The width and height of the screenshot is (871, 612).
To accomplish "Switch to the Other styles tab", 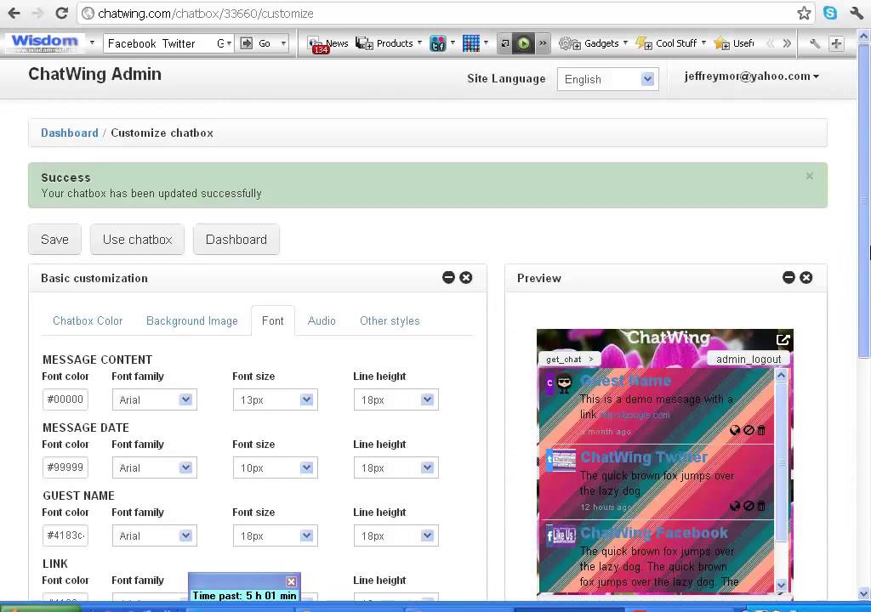I will pos(390,320).
